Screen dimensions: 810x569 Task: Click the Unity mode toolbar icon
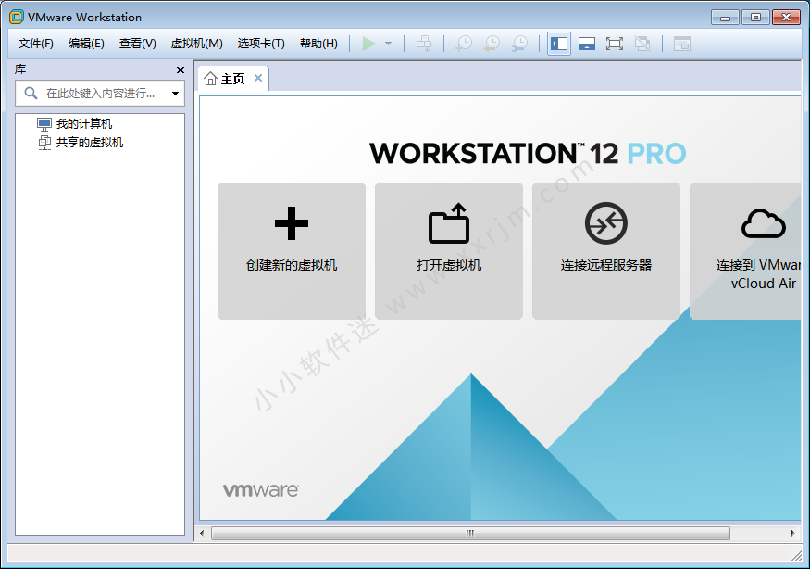tap(642, 44)
